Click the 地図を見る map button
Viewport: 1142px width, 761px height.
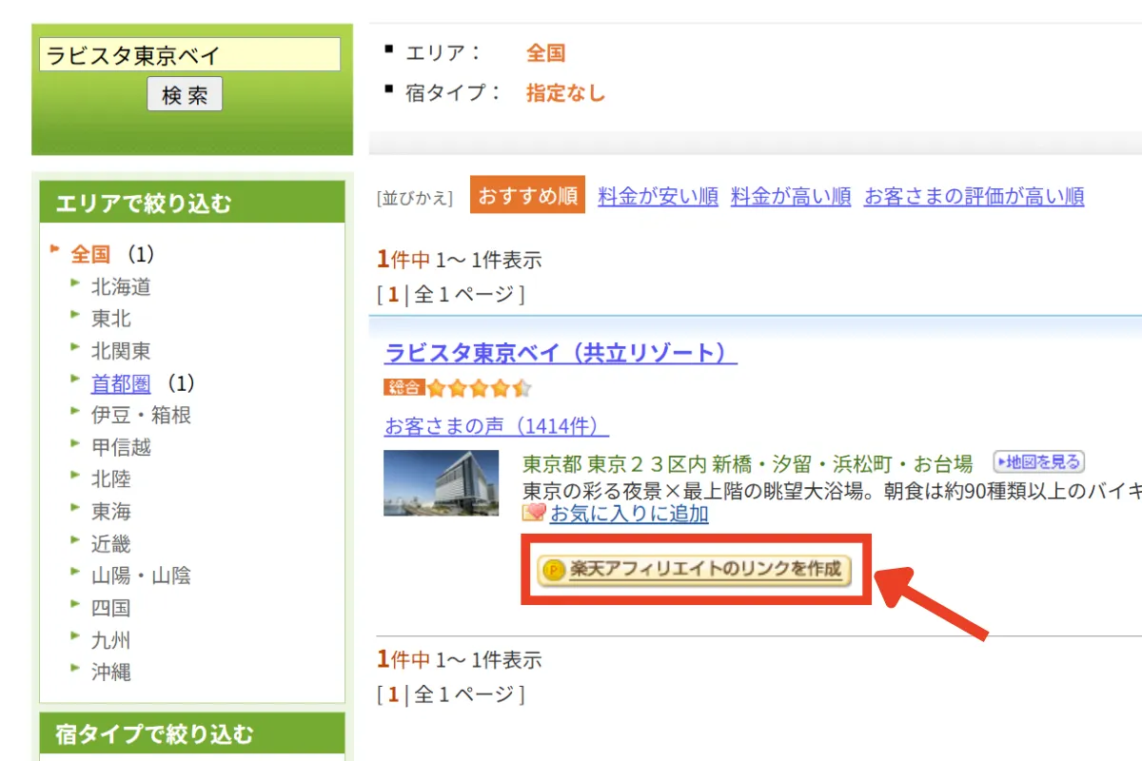click(x=1038, y=462)
